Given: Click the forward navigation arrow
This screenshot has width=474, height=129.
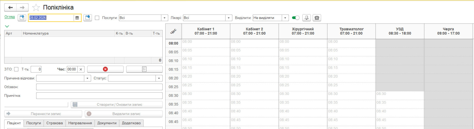Looking at the screenshot, I should point(22,7).
